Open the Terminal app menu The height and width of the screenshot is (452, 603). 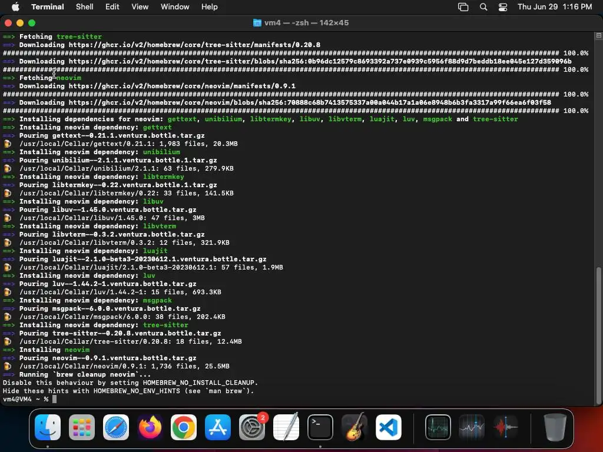click(48, 7)
